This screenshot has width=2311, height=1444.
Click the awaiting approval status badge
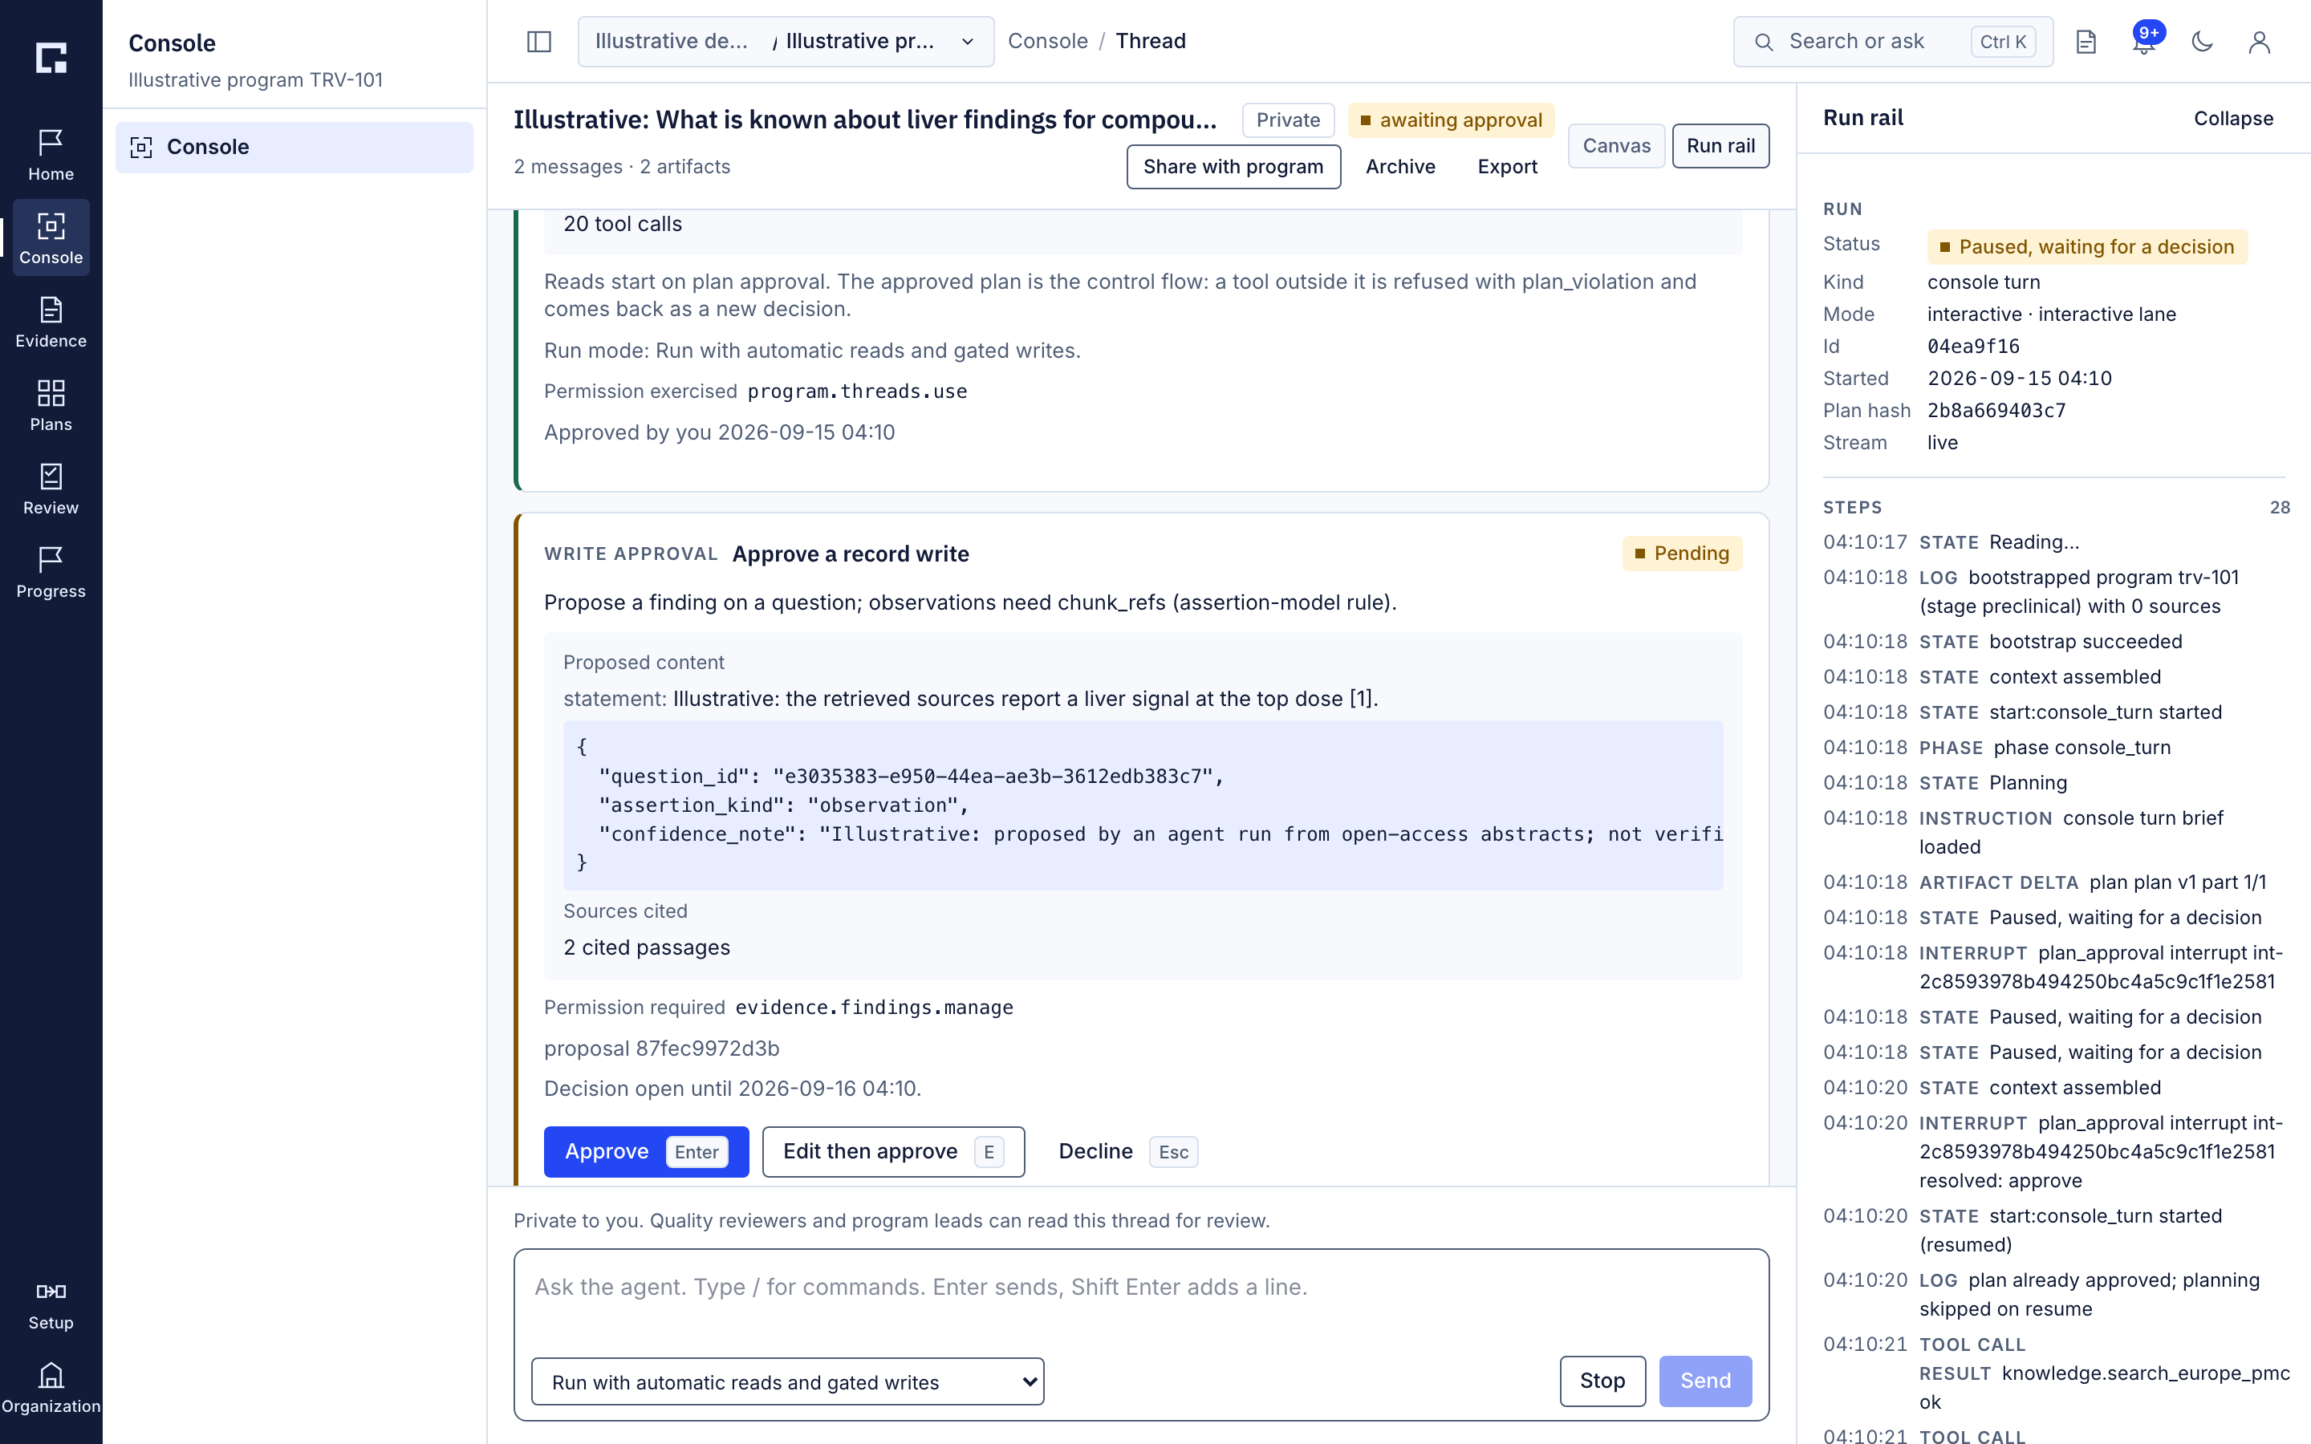(x=1451, y=120)
